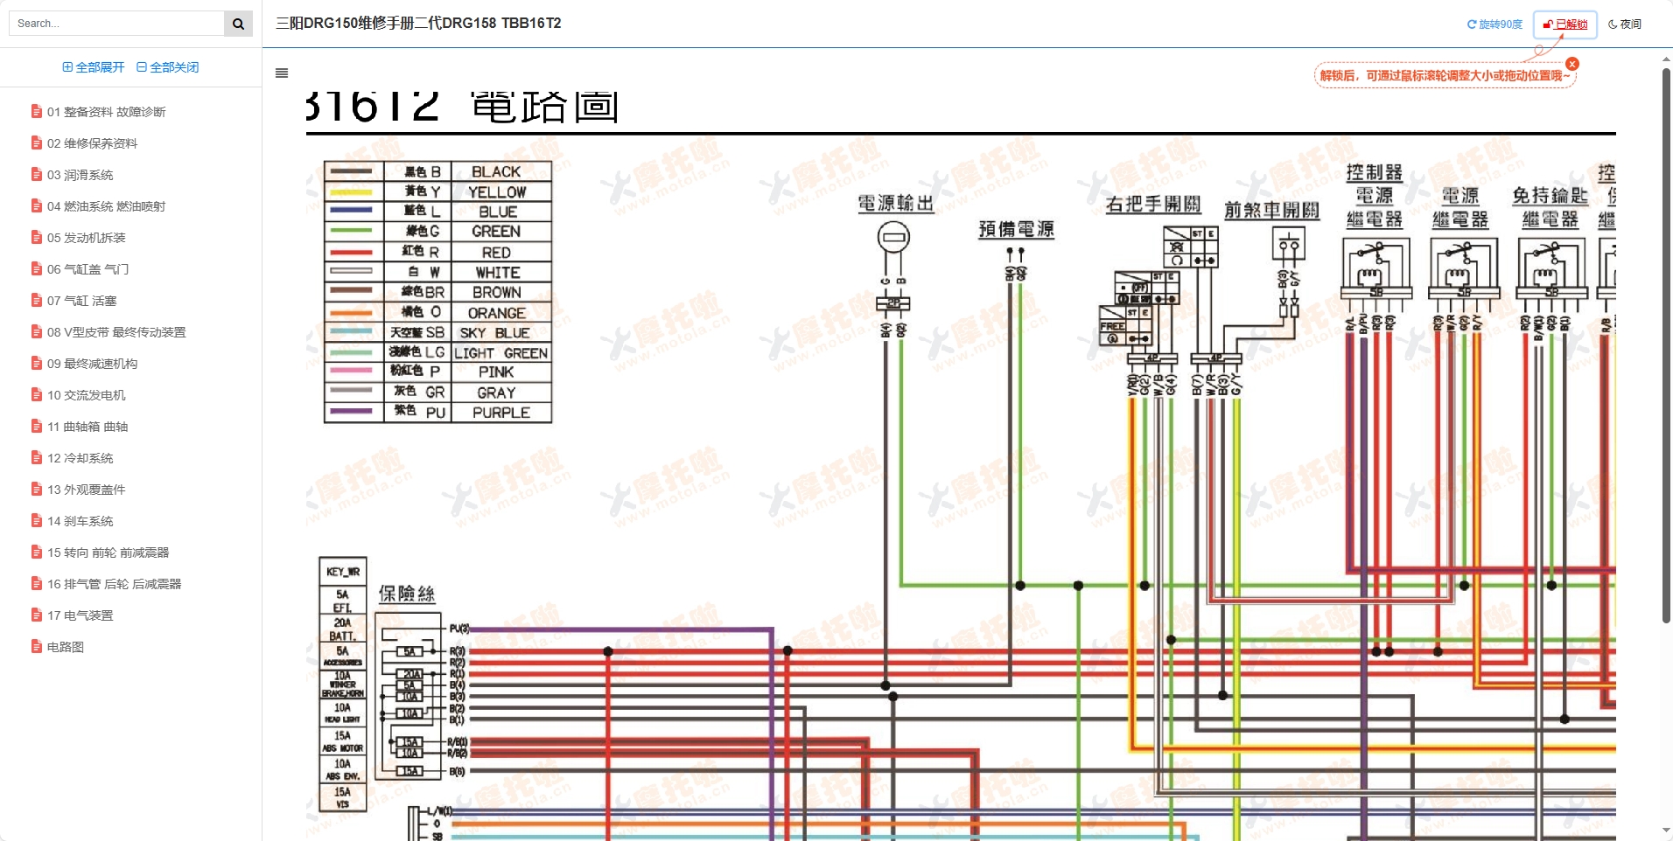Click the 預備電源 label in diagram
The width and height of the screenshot is (1673, 841).
coord(1016,229)
